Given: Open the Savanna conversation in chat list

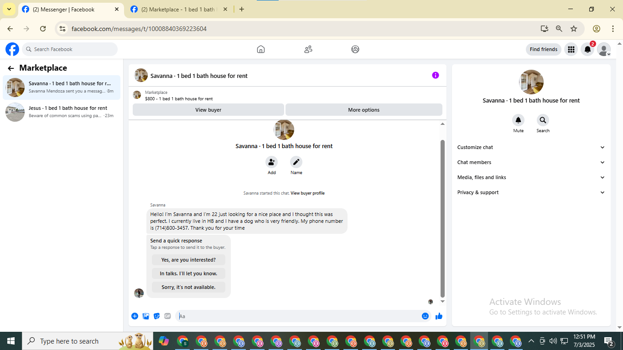Looking at the screenshot, I should click(x=62, y=87).
